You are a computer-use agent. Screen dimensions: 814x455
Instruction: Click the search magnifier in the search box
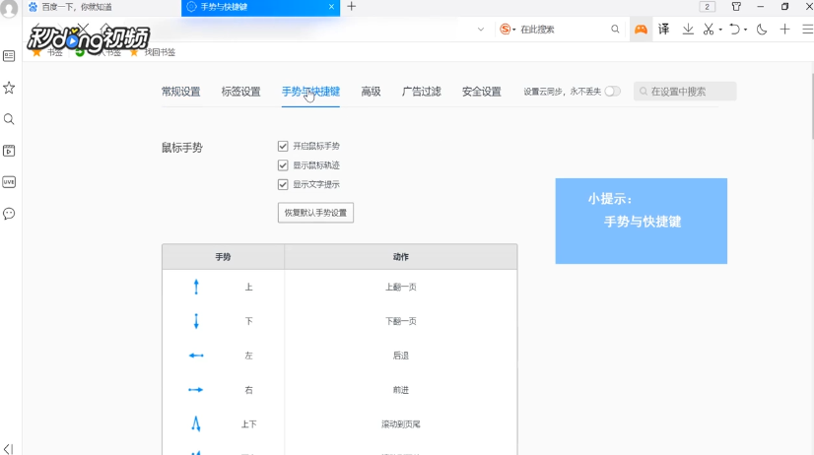coord(615,30)
